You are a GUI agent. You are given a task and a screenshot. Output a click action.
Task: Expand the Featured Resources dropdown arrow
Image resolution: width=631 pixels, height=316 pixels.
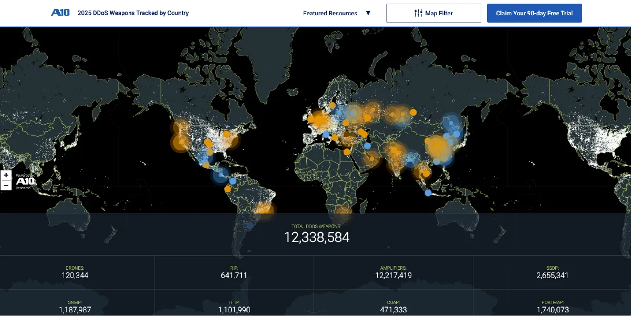[368, 13]
